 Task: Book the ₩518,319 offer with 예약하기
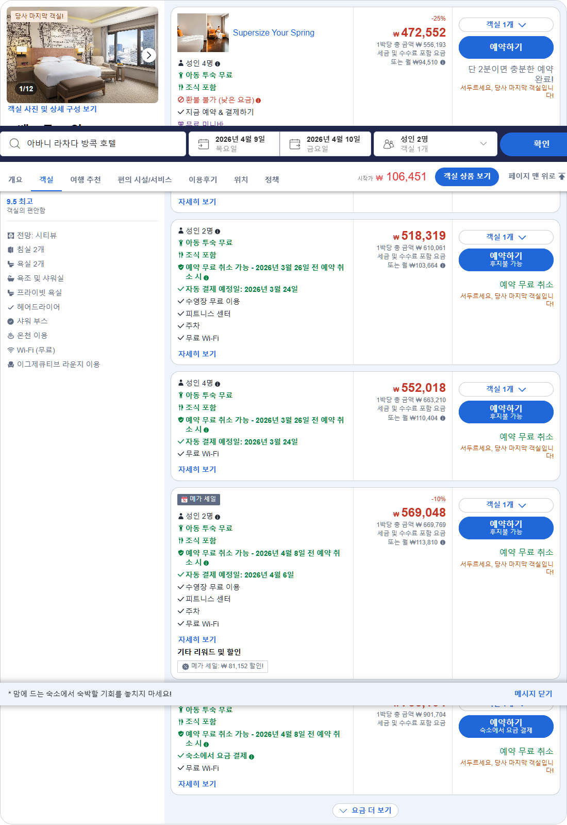tap(506, 260)
